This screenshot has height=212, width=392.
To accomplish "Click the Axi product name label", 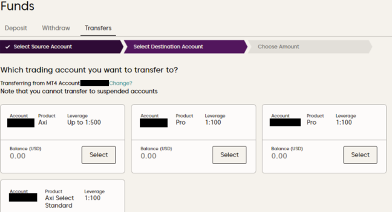I will coord(43,122).
